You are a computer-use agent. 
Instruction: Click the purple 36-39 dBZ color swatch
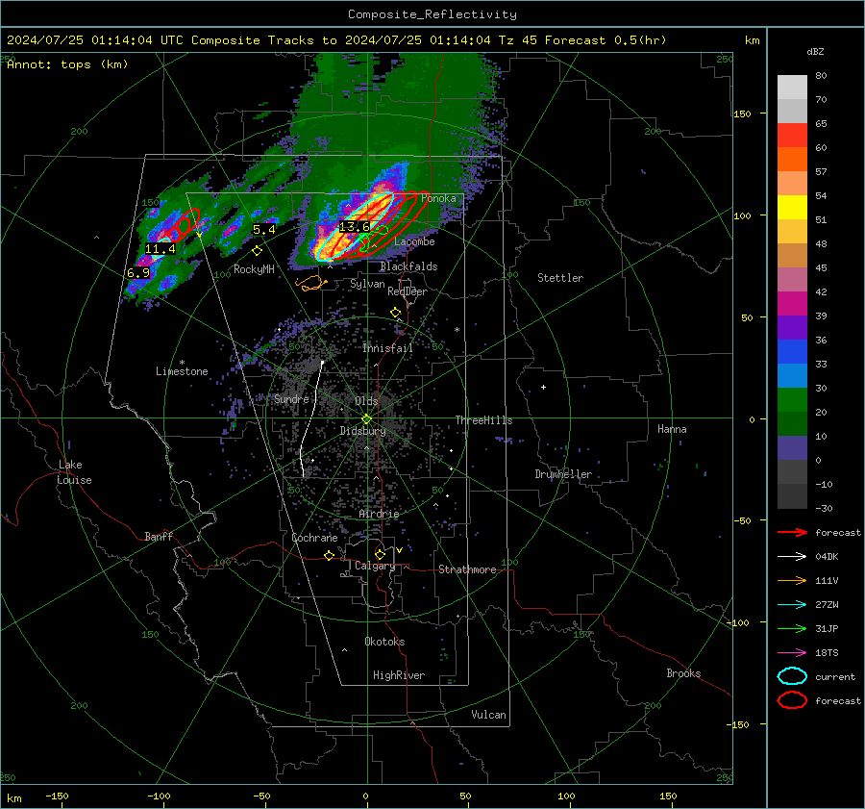point(792,327)
